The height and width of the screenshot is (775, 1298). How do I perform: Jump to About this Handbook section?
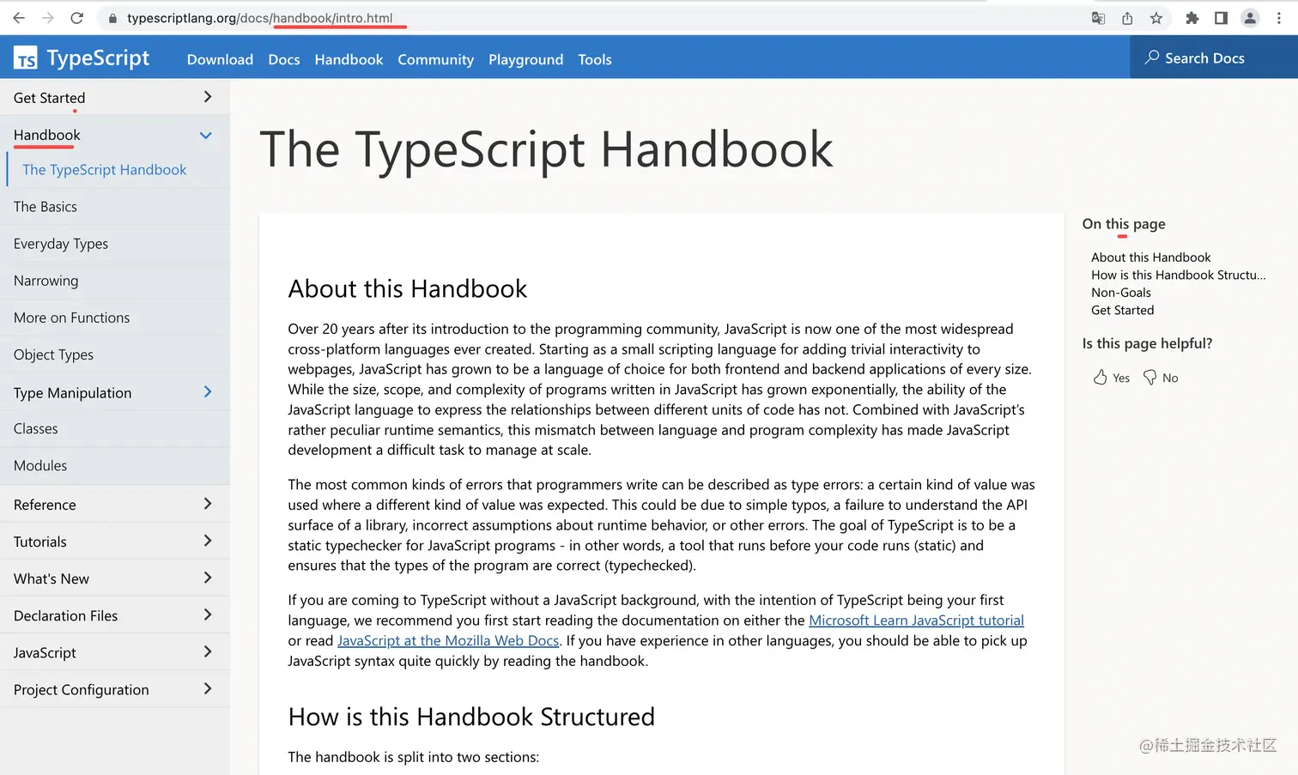click(1150, 257)
